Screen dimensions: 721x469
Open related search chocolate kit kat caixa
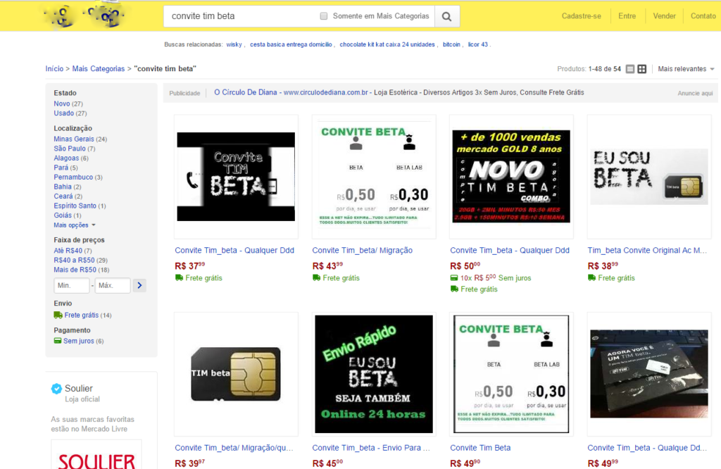(387, 44)
